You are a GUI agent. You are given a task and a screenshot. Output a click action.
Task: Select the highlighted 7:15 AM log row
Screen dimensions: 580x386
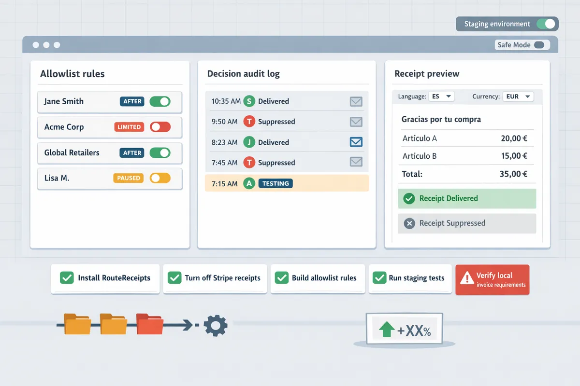287,183
